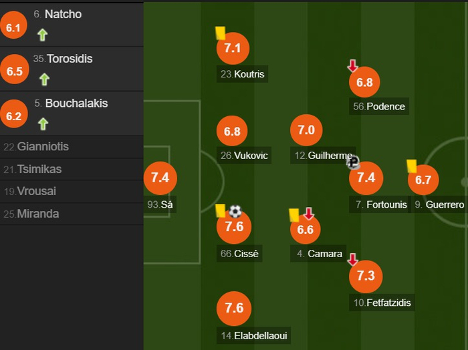The height and width of the screenshot is (350, 468).
Task: Open Elabdellaoui's 7.6 rating bubble
Action: pos(234,308)
